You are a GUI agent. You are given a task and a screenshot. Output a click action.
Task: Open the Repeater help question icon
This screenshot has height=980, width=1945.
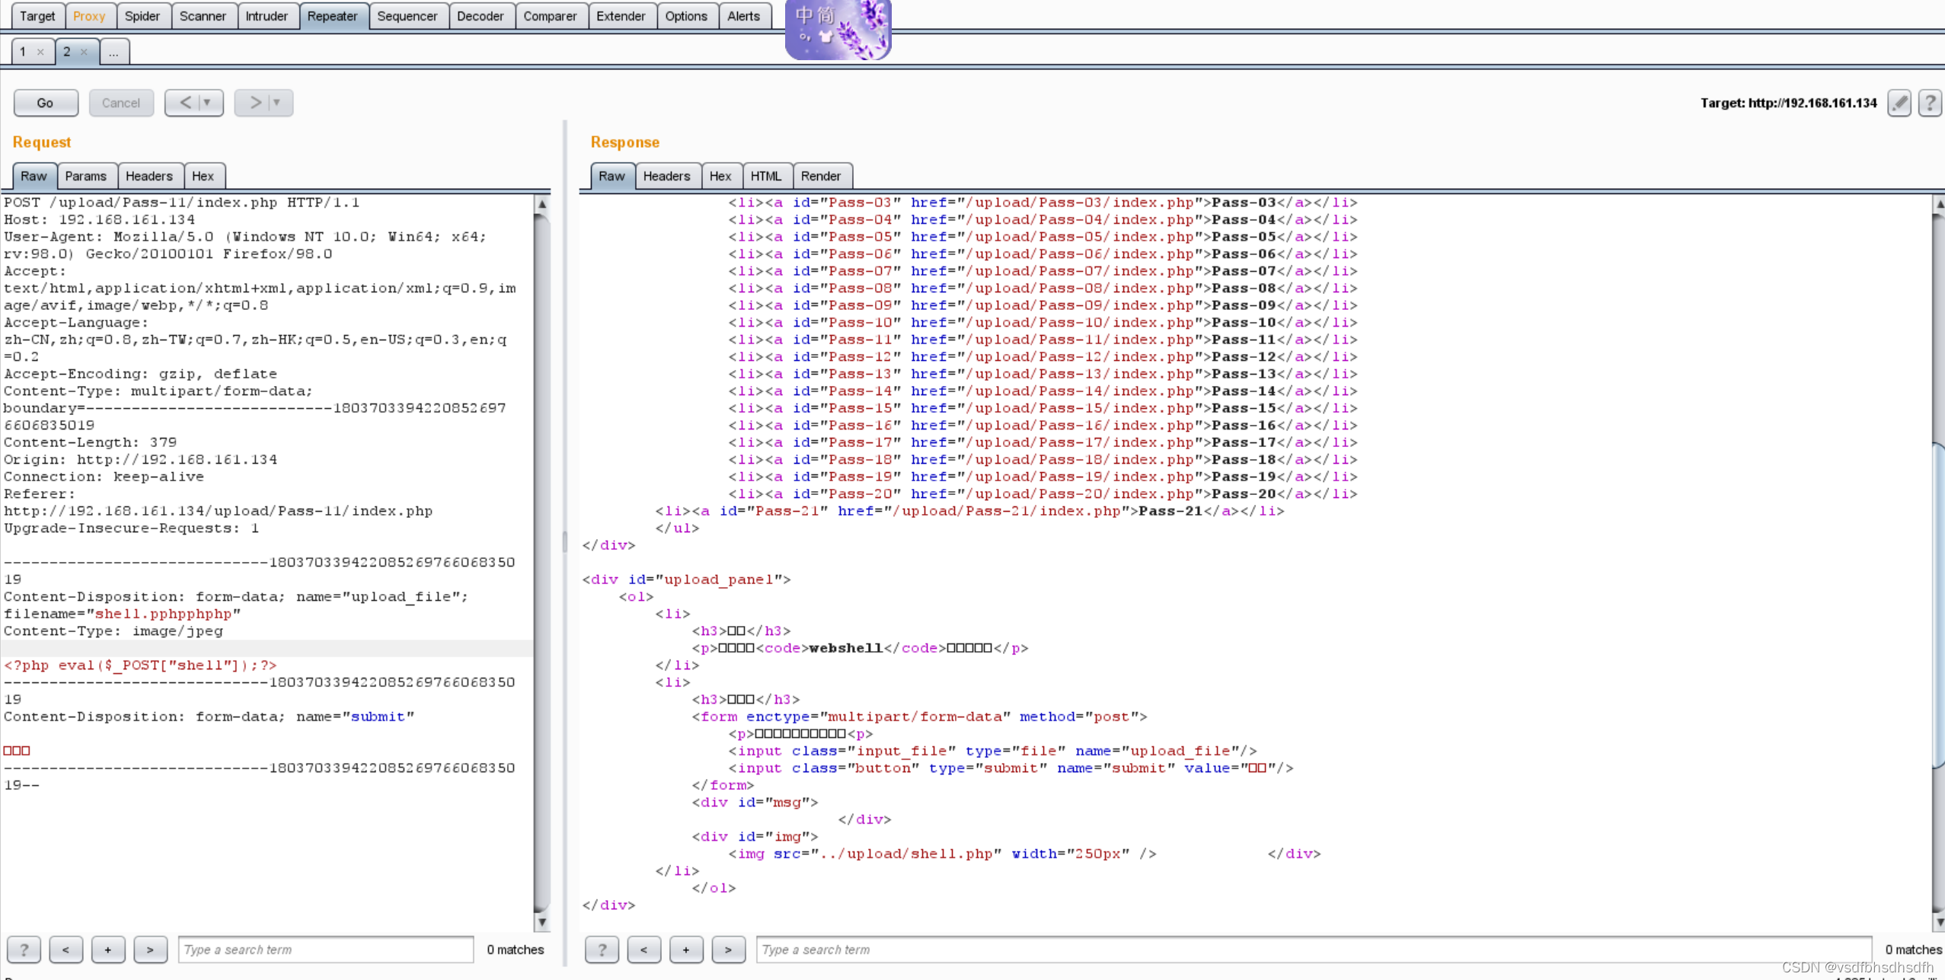[1930, 103]
